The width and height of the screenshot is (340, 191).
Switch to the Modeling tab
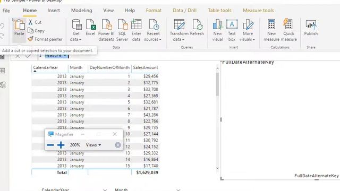(81, 11)
